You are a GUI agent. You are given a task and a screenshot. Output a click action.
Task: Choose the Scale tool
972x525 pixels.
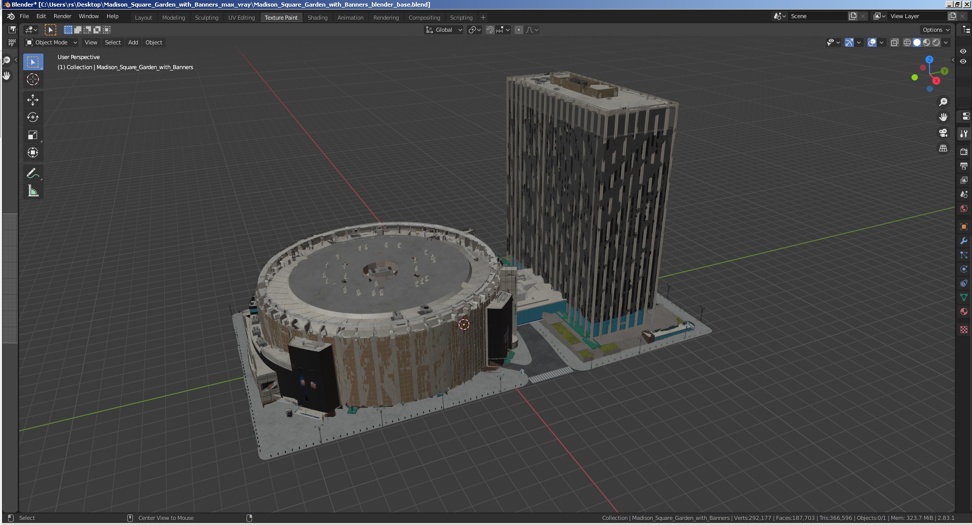(x=33, y=135)
